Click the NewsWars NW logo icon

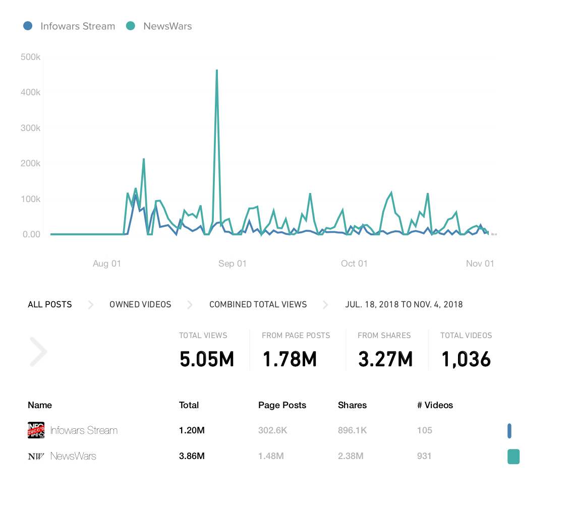(x=36, y=457)
